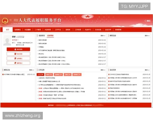The image size is (153, 122).
Task: Open unread item 对快递外卖包装“限塑”
Action: click(x=51, y=95)
